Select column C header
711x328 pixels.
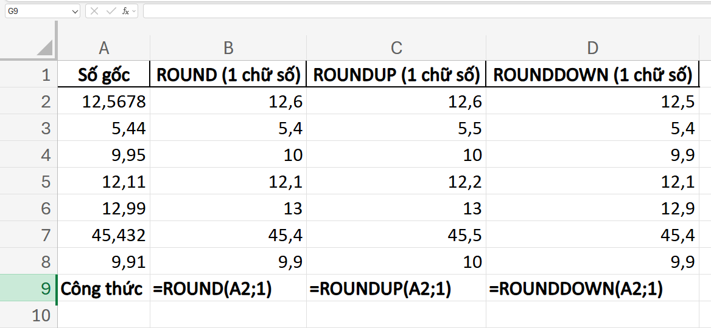(x=396, y=49)
